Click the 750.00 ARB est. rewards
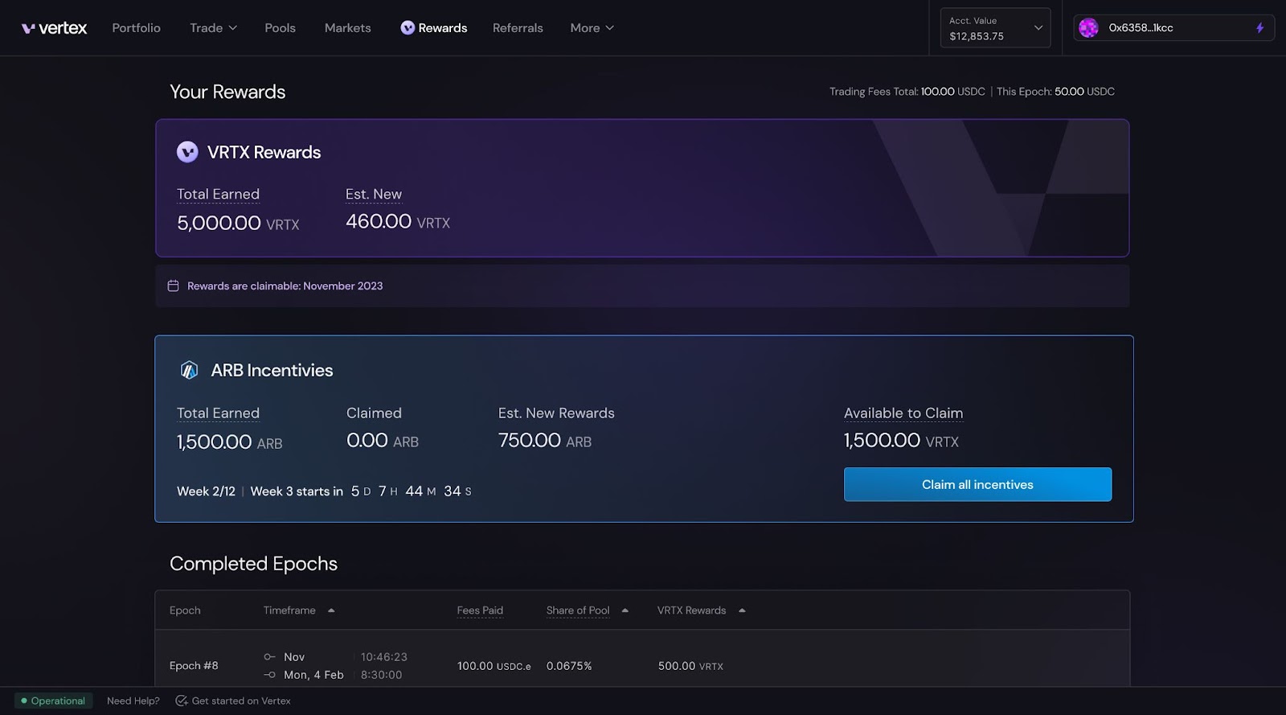The image size is (1286, 715). pos(545,441)
